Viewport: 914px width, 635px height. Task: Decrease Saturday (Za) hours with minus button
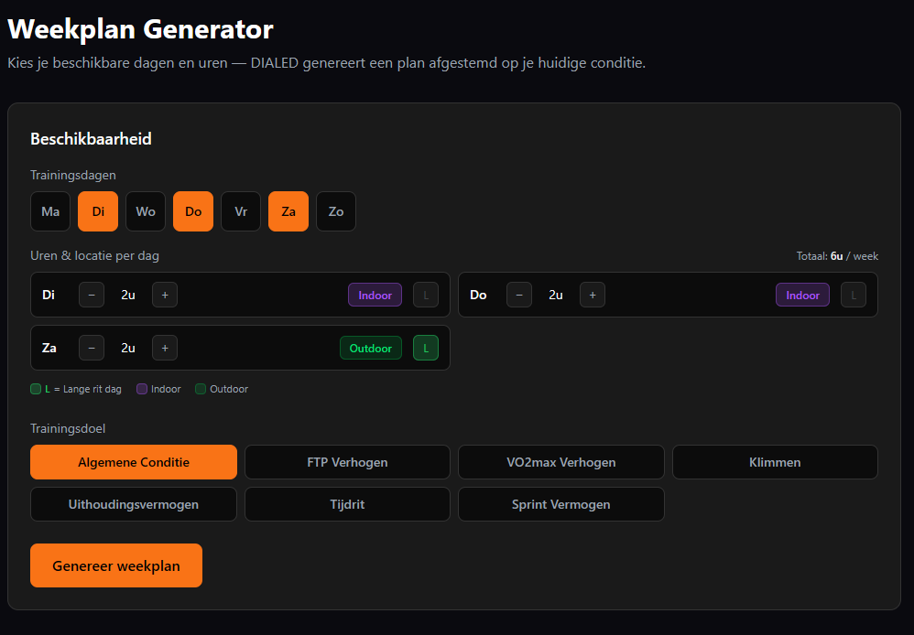[x=92, y=348]
